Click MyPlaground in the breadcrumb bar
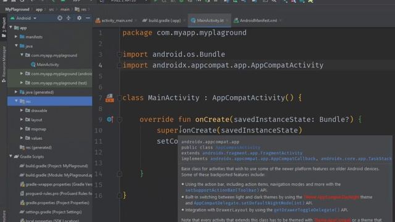 (x=17, y=9)
